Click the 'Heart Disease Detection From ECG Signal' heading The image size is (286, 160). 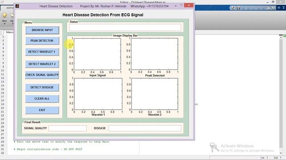click(103, 15)
